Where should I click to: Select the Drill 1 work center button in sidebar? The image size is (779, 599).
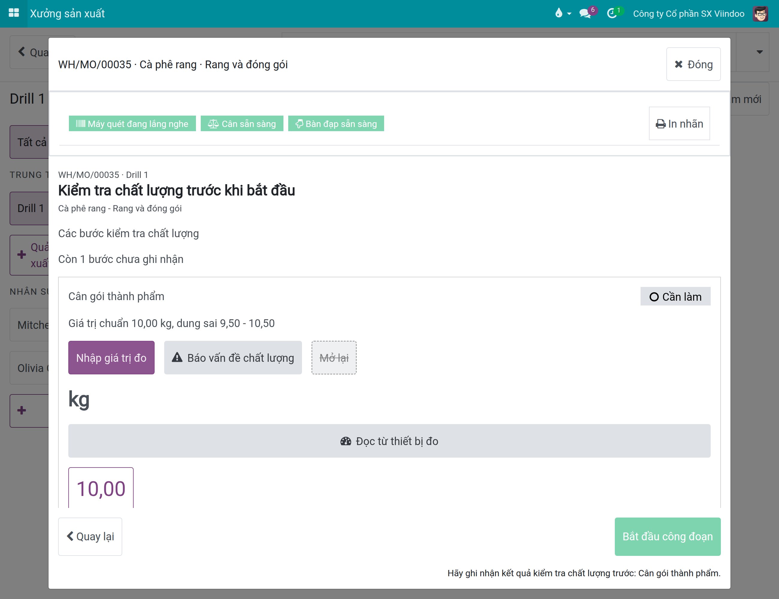pyautogui.click(x=29, y=208)
